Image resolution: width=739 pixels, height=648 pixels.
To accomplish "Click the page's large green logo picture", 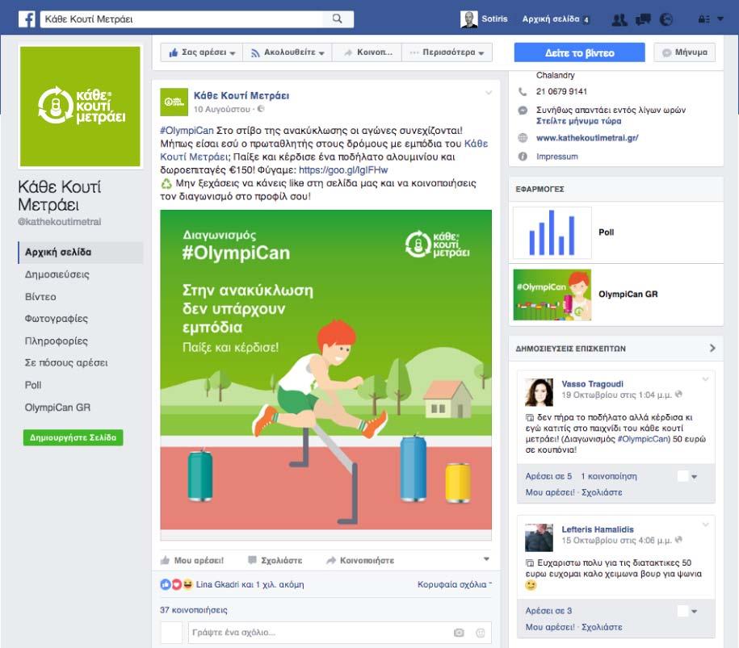I will click(80, 106).
